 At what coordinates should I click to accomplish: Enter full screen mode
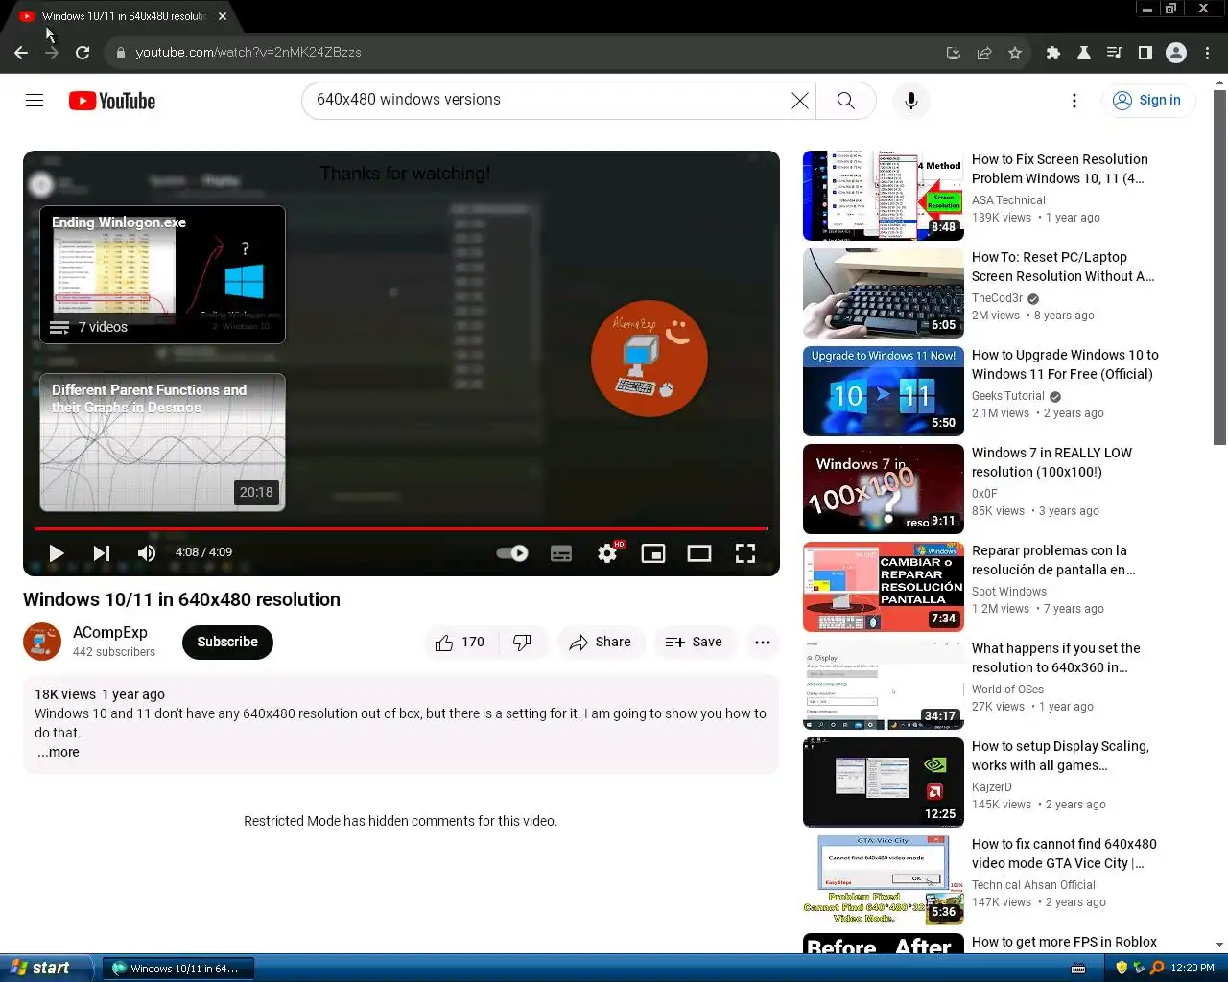click(x=745, y=553)
